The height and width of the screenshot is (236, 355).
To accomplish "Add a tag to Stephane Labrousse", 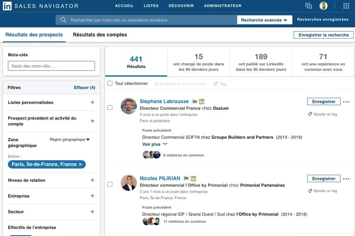I will (x=323, y=114).
